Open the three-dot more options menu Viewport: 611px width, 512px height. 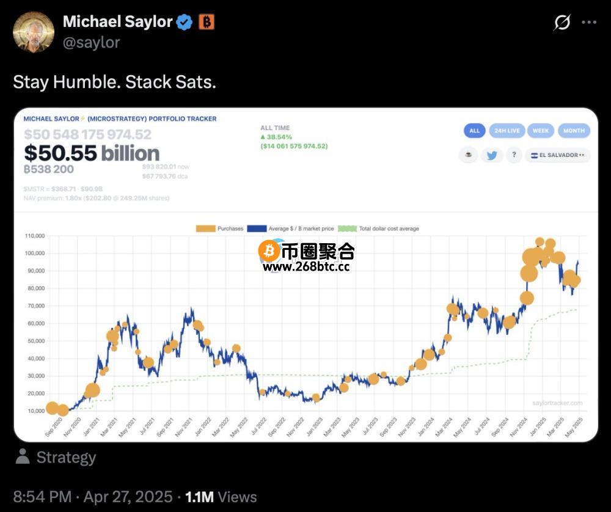coord(589,22)
